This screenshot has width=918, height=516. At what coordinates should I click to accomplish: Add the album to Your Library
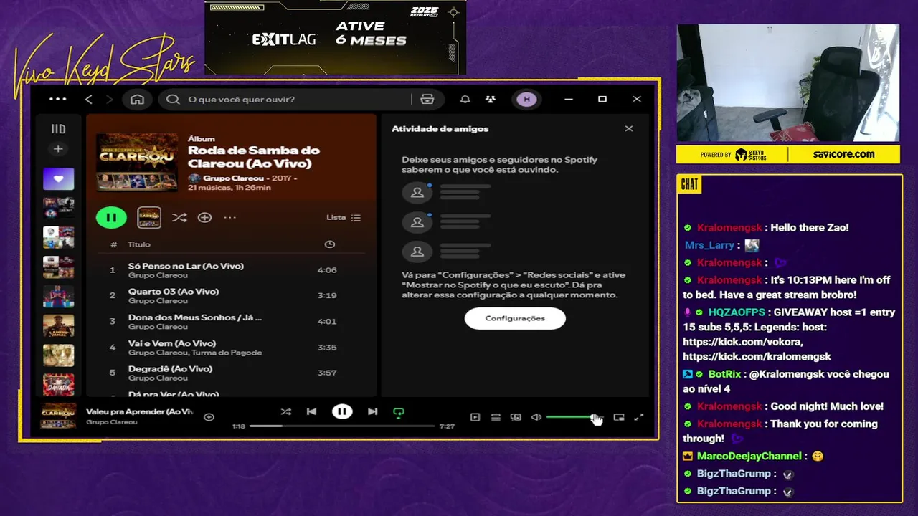[204, 217]
